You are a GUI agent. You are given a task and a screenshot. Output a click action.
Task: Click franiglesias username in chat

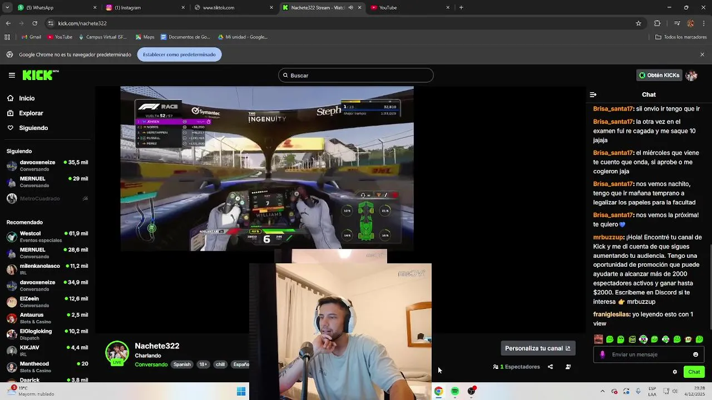pyautogui.click(x=611, y=314)
